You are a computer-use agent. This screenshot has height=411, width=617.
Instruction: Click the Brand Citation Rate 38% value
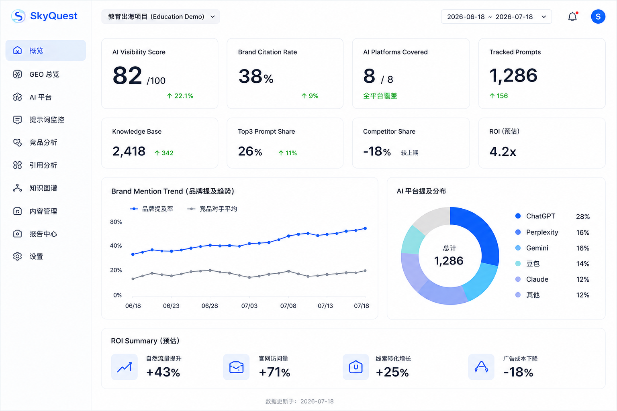pyautogui.click(x=256, y=76)
